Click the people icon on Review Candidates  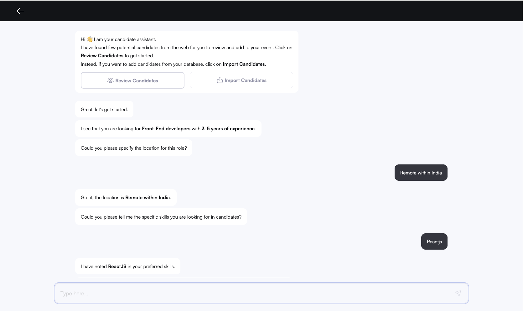[110, 80]
